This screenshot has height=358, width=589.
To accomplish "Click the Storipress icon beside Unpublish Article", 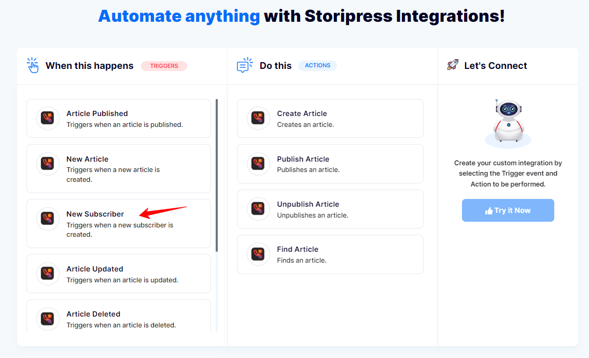I will 258,209.
